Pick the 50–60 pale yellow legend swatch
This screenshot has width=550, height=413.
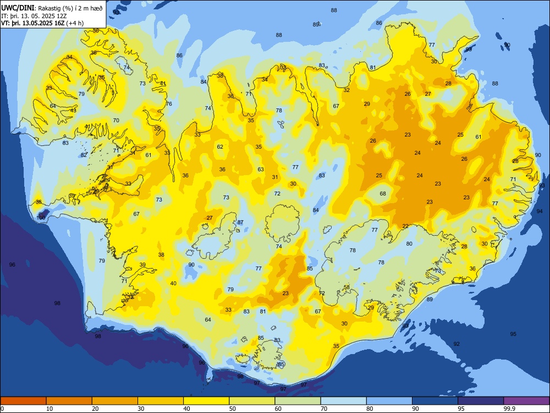[x=252, y=401]
